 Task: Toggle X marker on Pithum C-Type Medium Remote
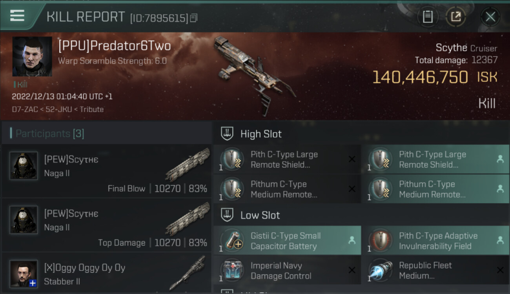tap(352, 189)
